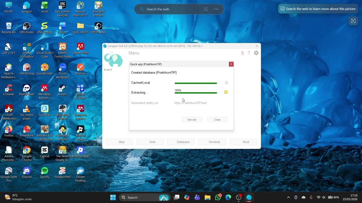The height and width of the screenshot is (203, 362).
Task: Click the visual search icon in web search bar
Action: coord(206,9)
